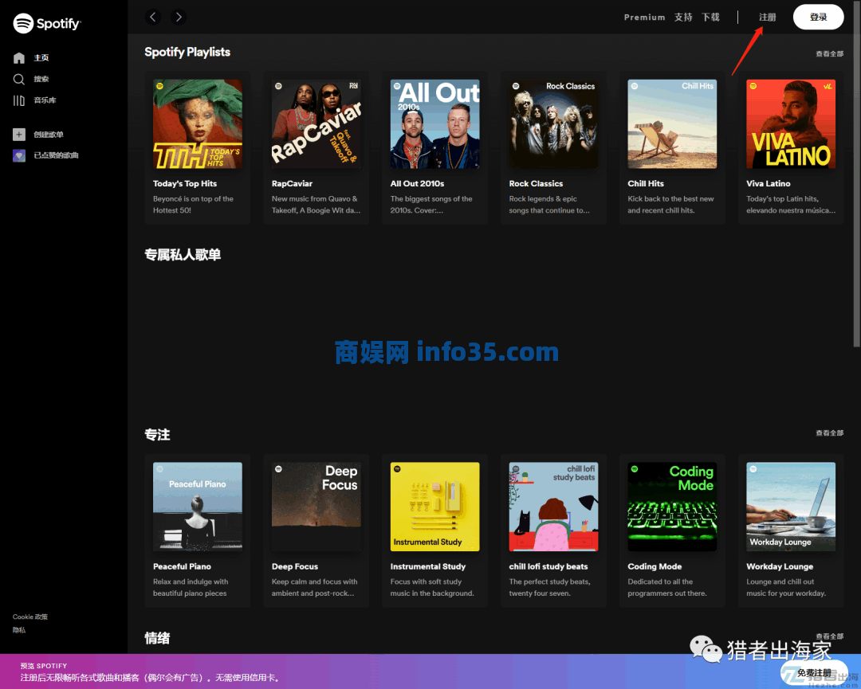Open Viva Latino playlist cover

[791, 124]
